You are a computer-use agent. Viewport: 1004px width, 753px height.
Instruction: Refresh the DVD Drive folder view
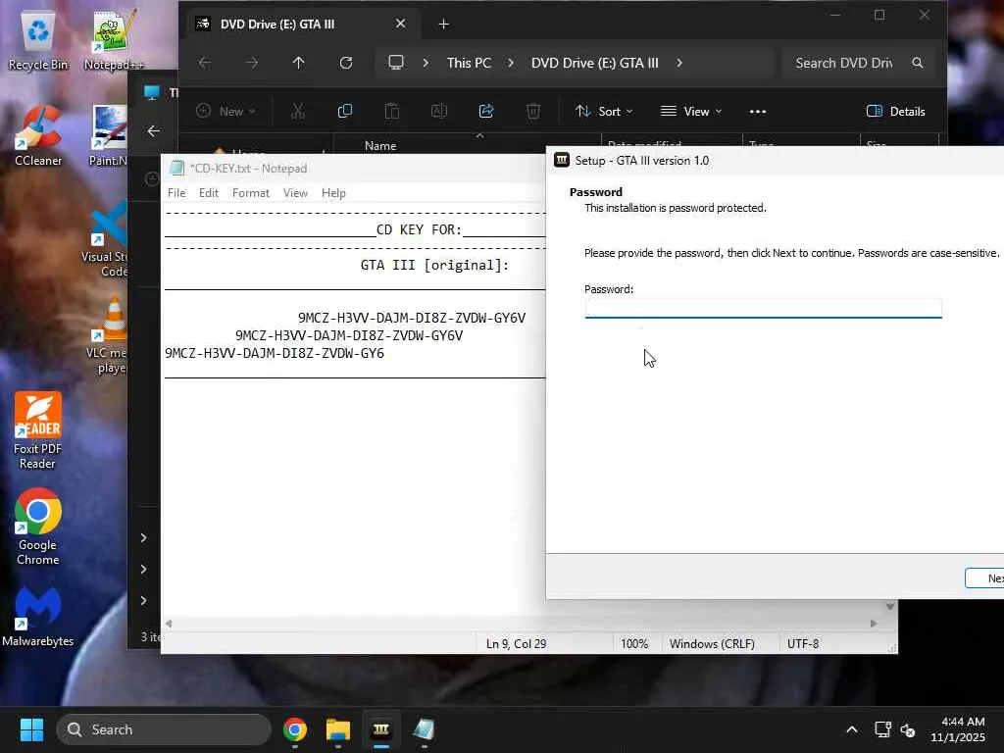click(346, 63)
